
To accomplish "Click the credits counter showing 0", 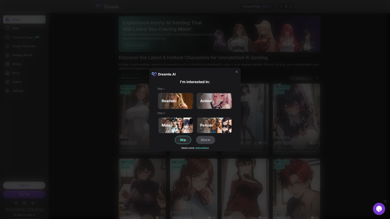I will click(286, 6).
